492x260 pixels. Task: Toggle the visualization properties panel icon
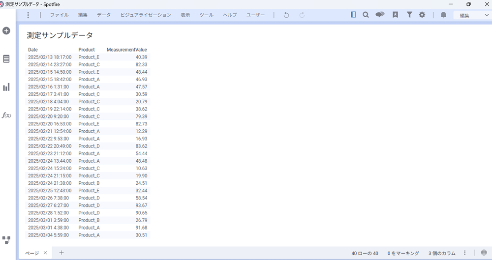point(353,15)
